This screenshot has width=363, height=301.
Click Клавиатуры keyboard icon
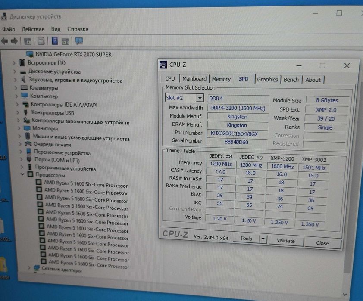pos(24,87)
